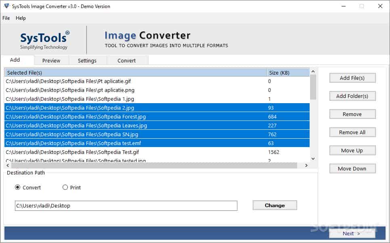Viewport: 390px width, 243px height.
Task: Select the Softpedia test.emf file row
Action: point(157,143)
